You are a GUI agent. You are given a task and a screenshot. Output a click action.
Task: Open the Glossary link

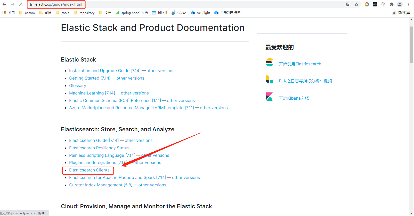[78, 85]
